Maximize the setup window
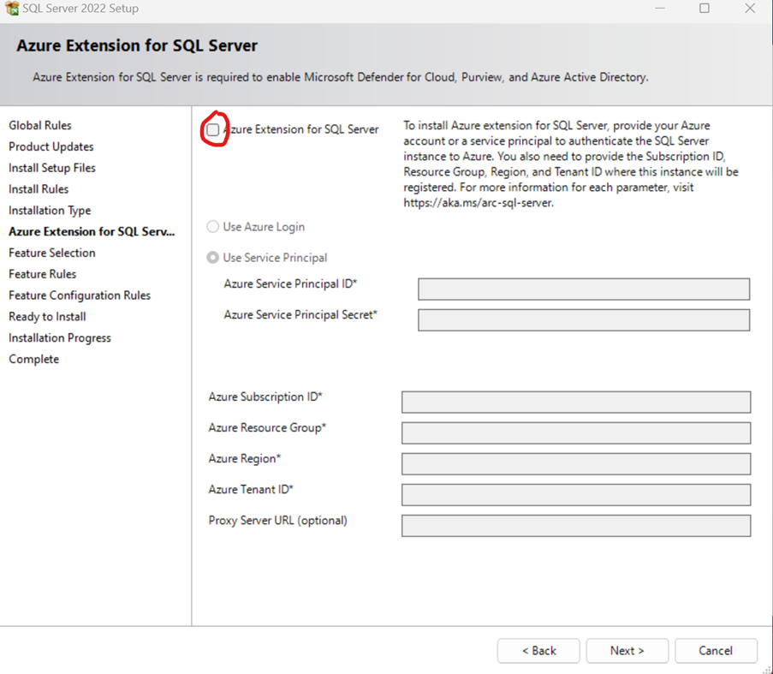The image size is (773, 674). (705, 9)
